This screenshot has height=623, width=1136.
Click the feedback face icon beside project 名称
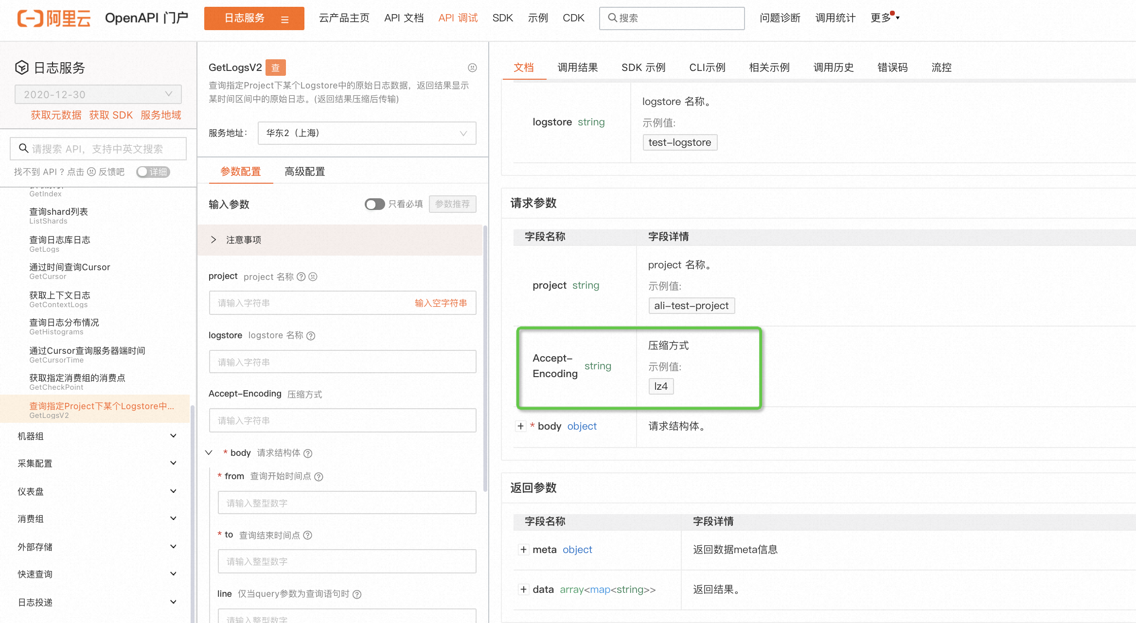[313, 277]
